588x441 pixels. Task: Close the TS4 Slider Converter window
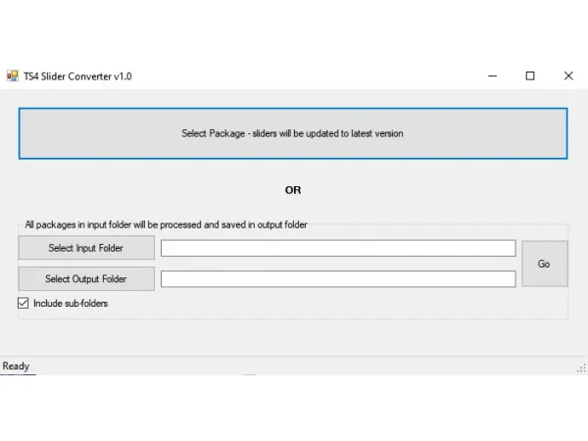coord(568,75)
